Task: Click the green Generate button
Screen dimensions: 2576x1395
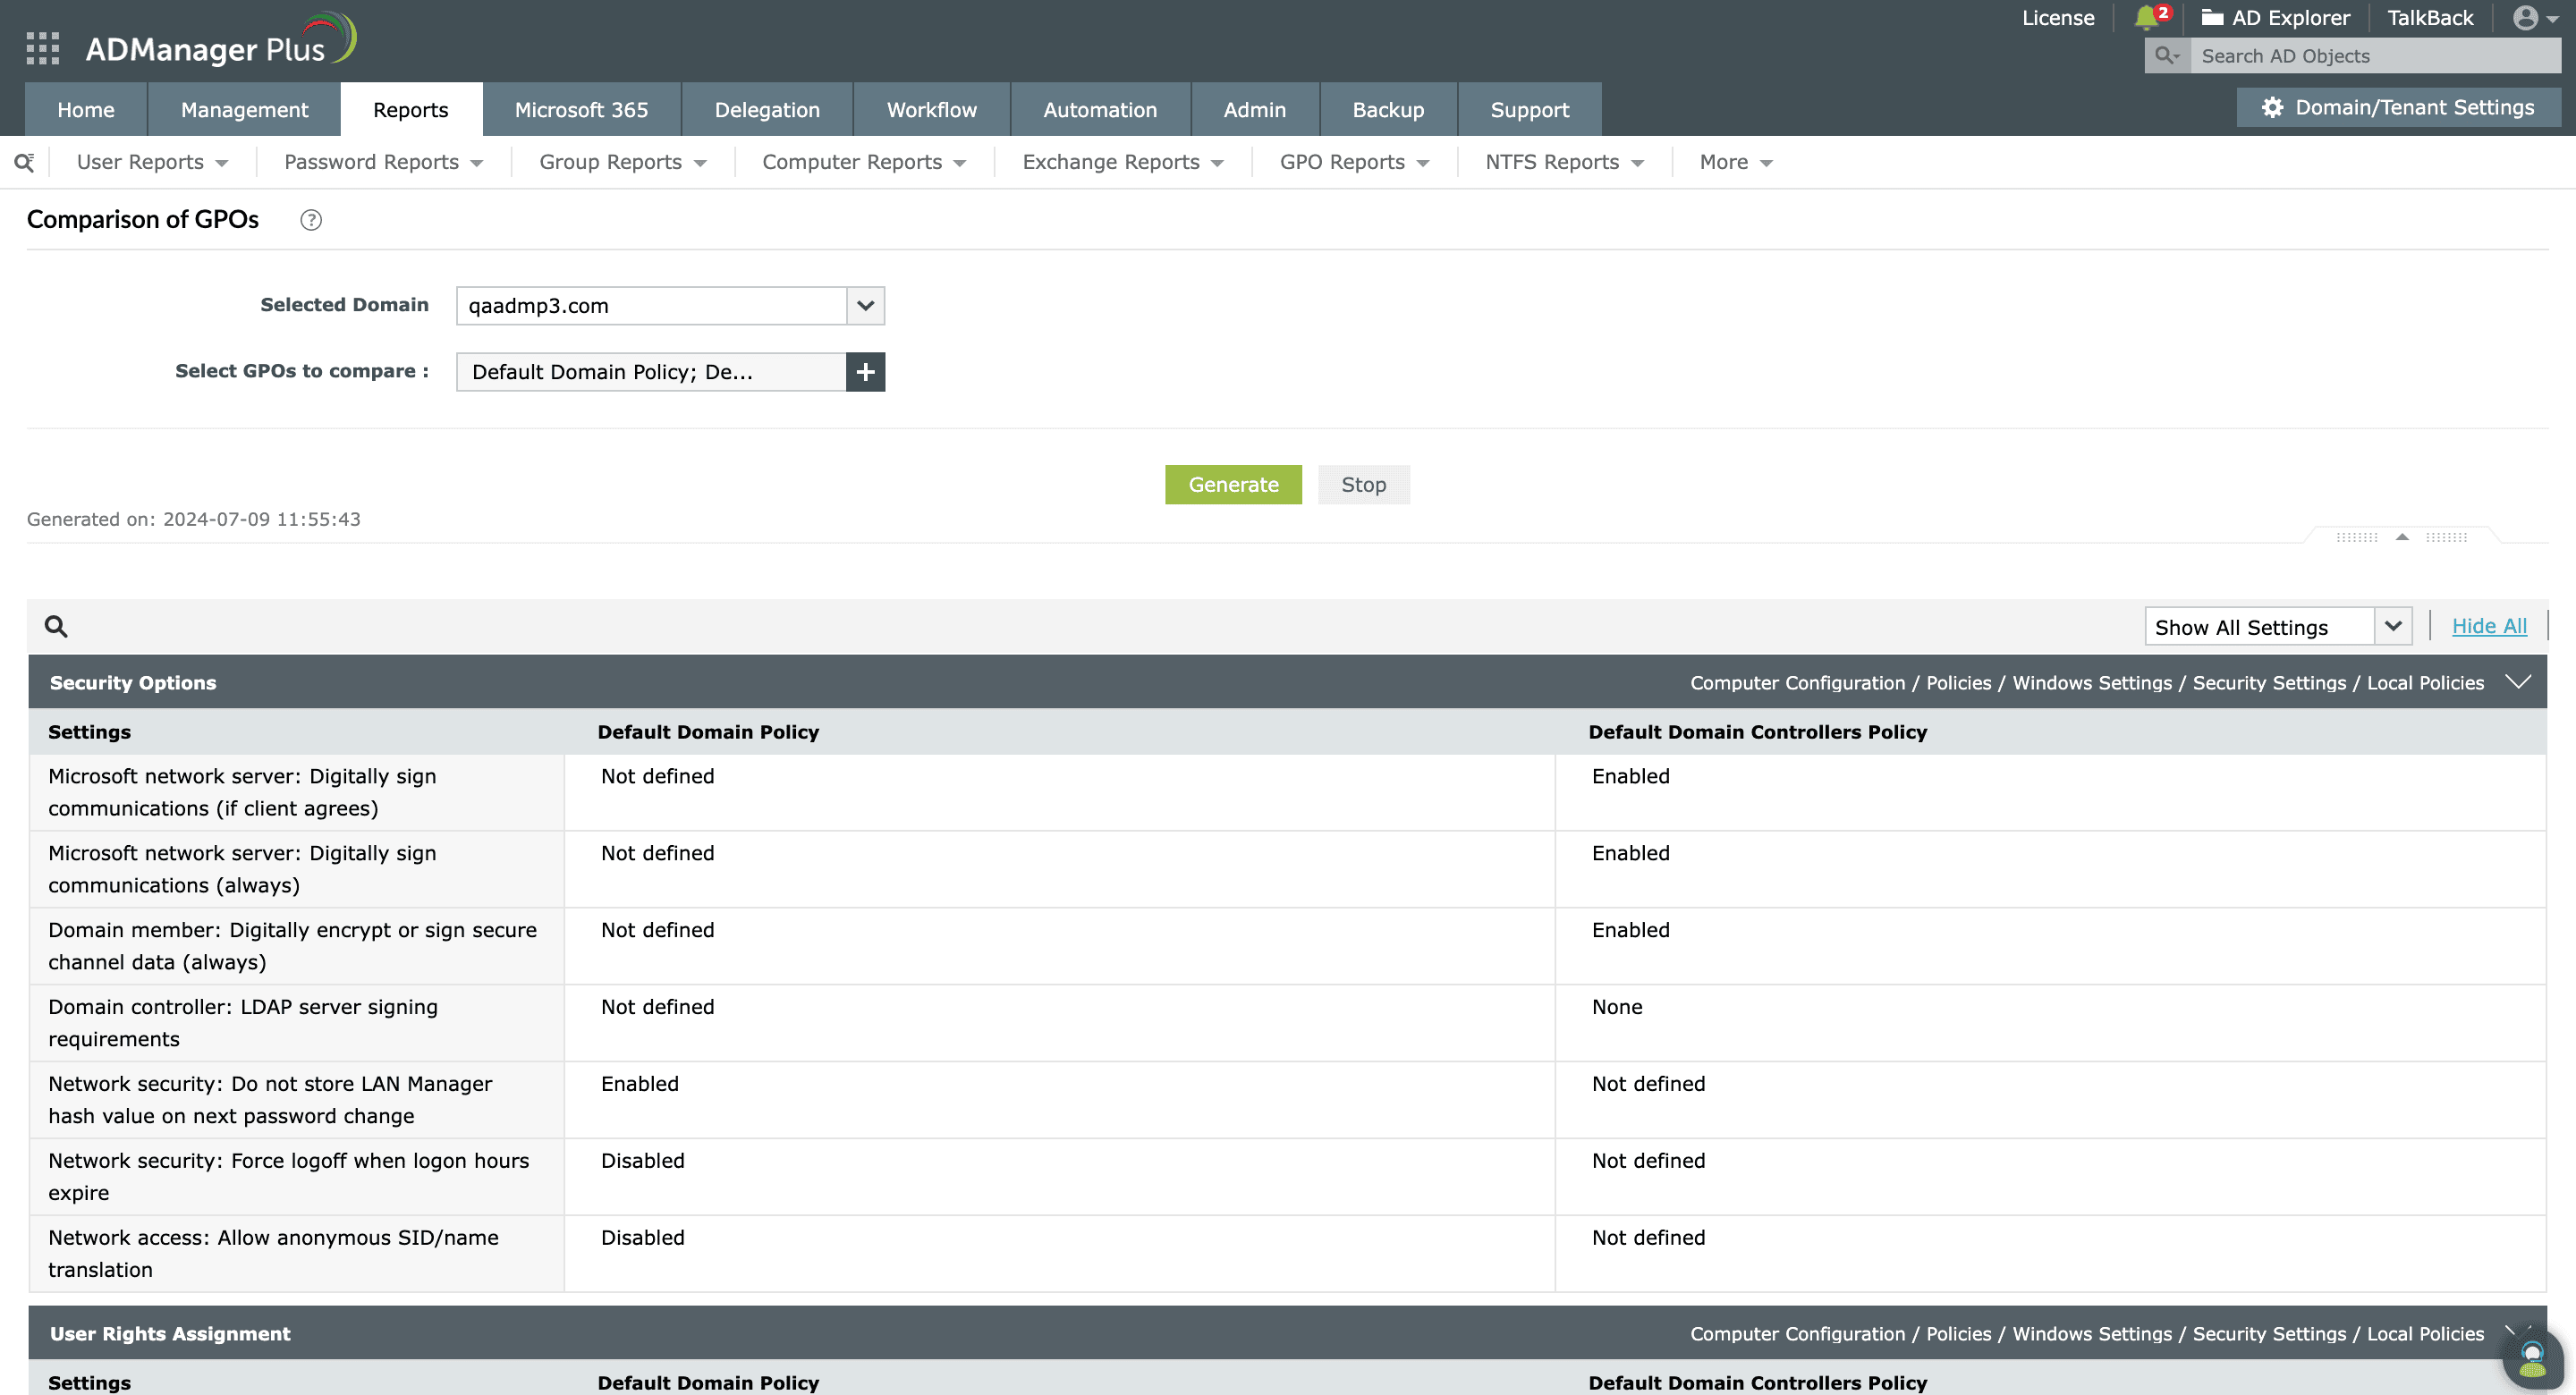Action: click(x=1233, y=485)
